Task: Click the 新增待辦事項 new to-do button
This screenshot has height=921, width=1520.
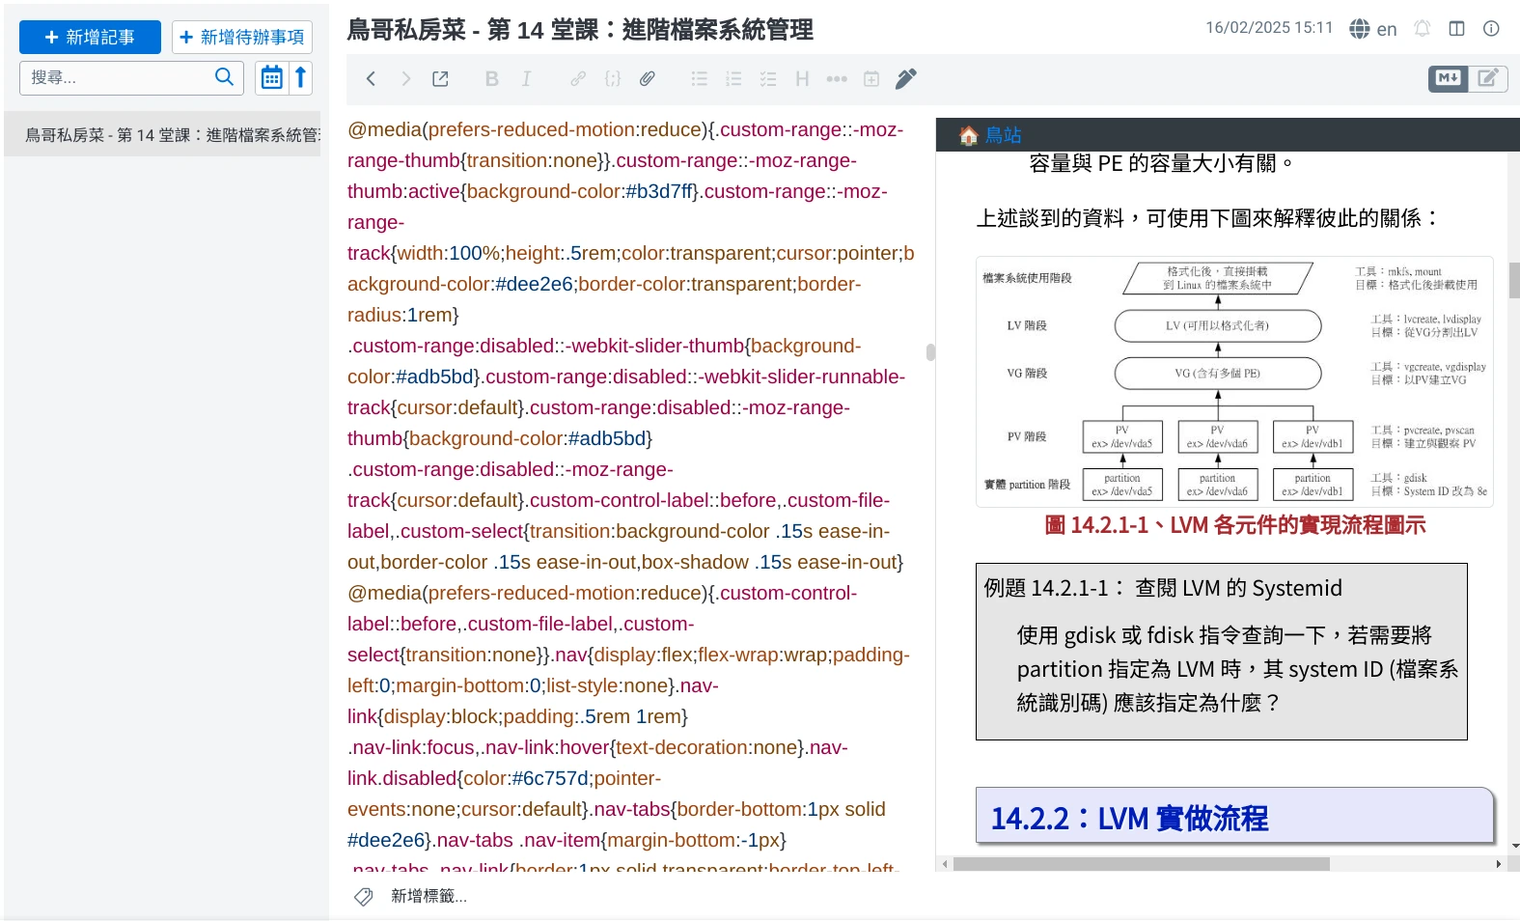Action: coord(242,37)
